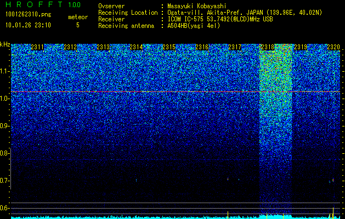
Task: Click the 2312 time marker
Action: pyautogui.click(x=70, y=47)
